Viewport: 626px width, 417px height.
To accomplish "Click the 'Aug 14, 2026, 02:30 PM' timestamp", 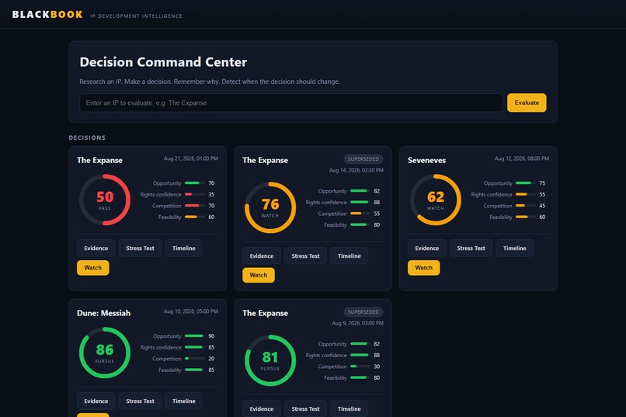I will coord(356,170).
